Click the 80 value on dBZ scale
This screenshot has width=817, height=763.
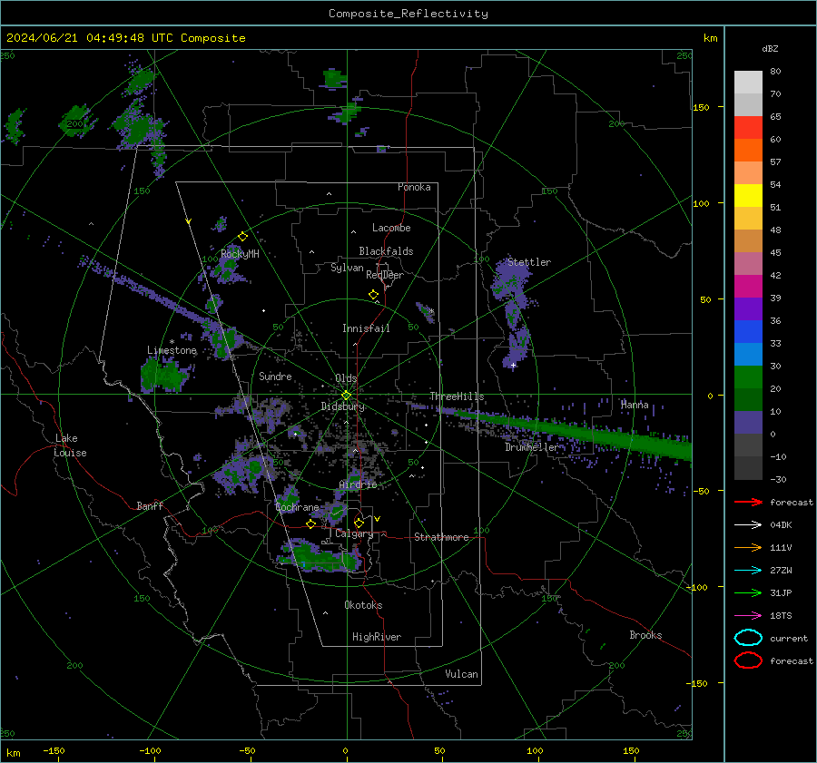pyautogui.click(x=775, y=71)
